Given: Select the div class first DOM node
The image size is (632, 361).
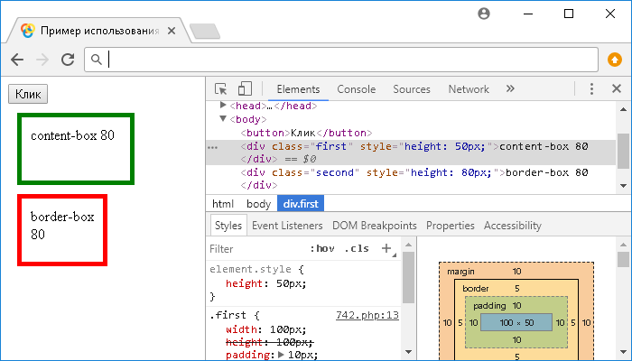Looking at the screenshot, I should pyautogui.click(x=411, y=153).
